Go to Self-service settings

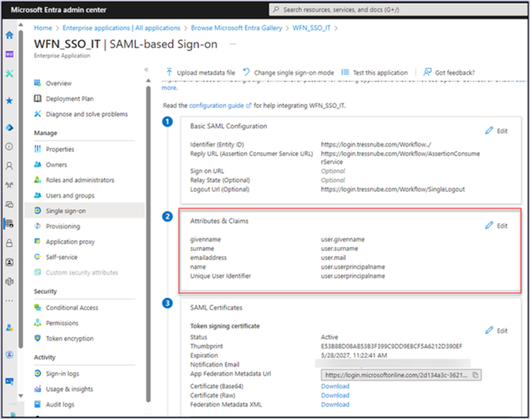[61, 257]
